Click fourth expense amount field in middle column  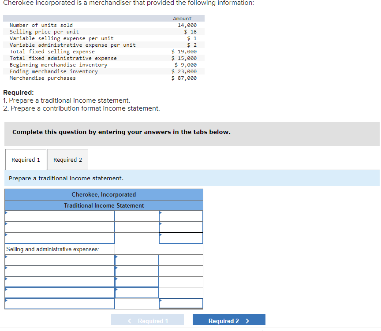coord(137,293)
